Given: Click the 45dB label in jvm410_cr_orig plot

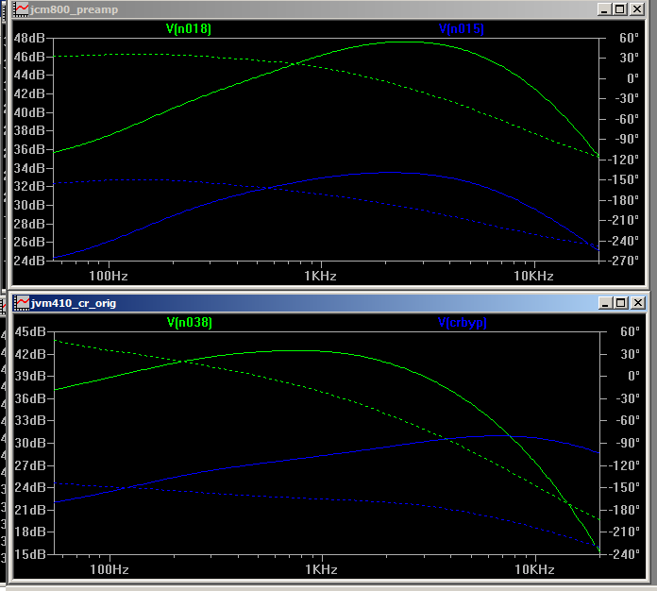Looking at the screenshot, I should (x=30, y=331).
